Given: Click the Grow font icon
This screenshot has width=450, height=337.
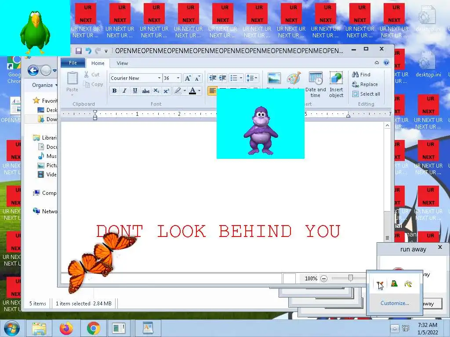Looking at the screenshot, I should click(x=188, y=78).
